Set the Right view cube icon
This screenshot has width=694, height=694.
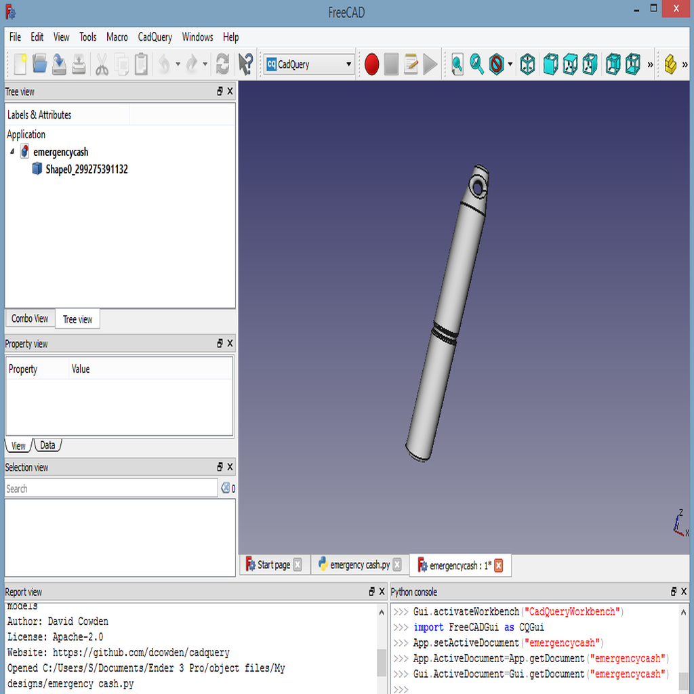point(590,64)
